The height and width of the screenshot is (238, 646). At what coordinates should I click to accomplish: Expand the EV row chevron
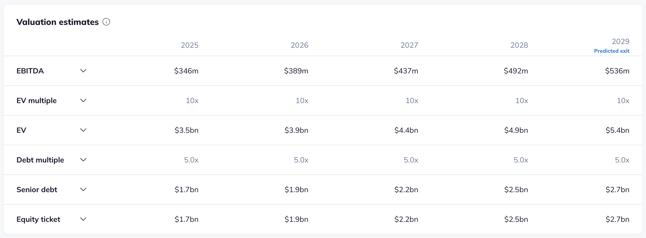(83, 130)
